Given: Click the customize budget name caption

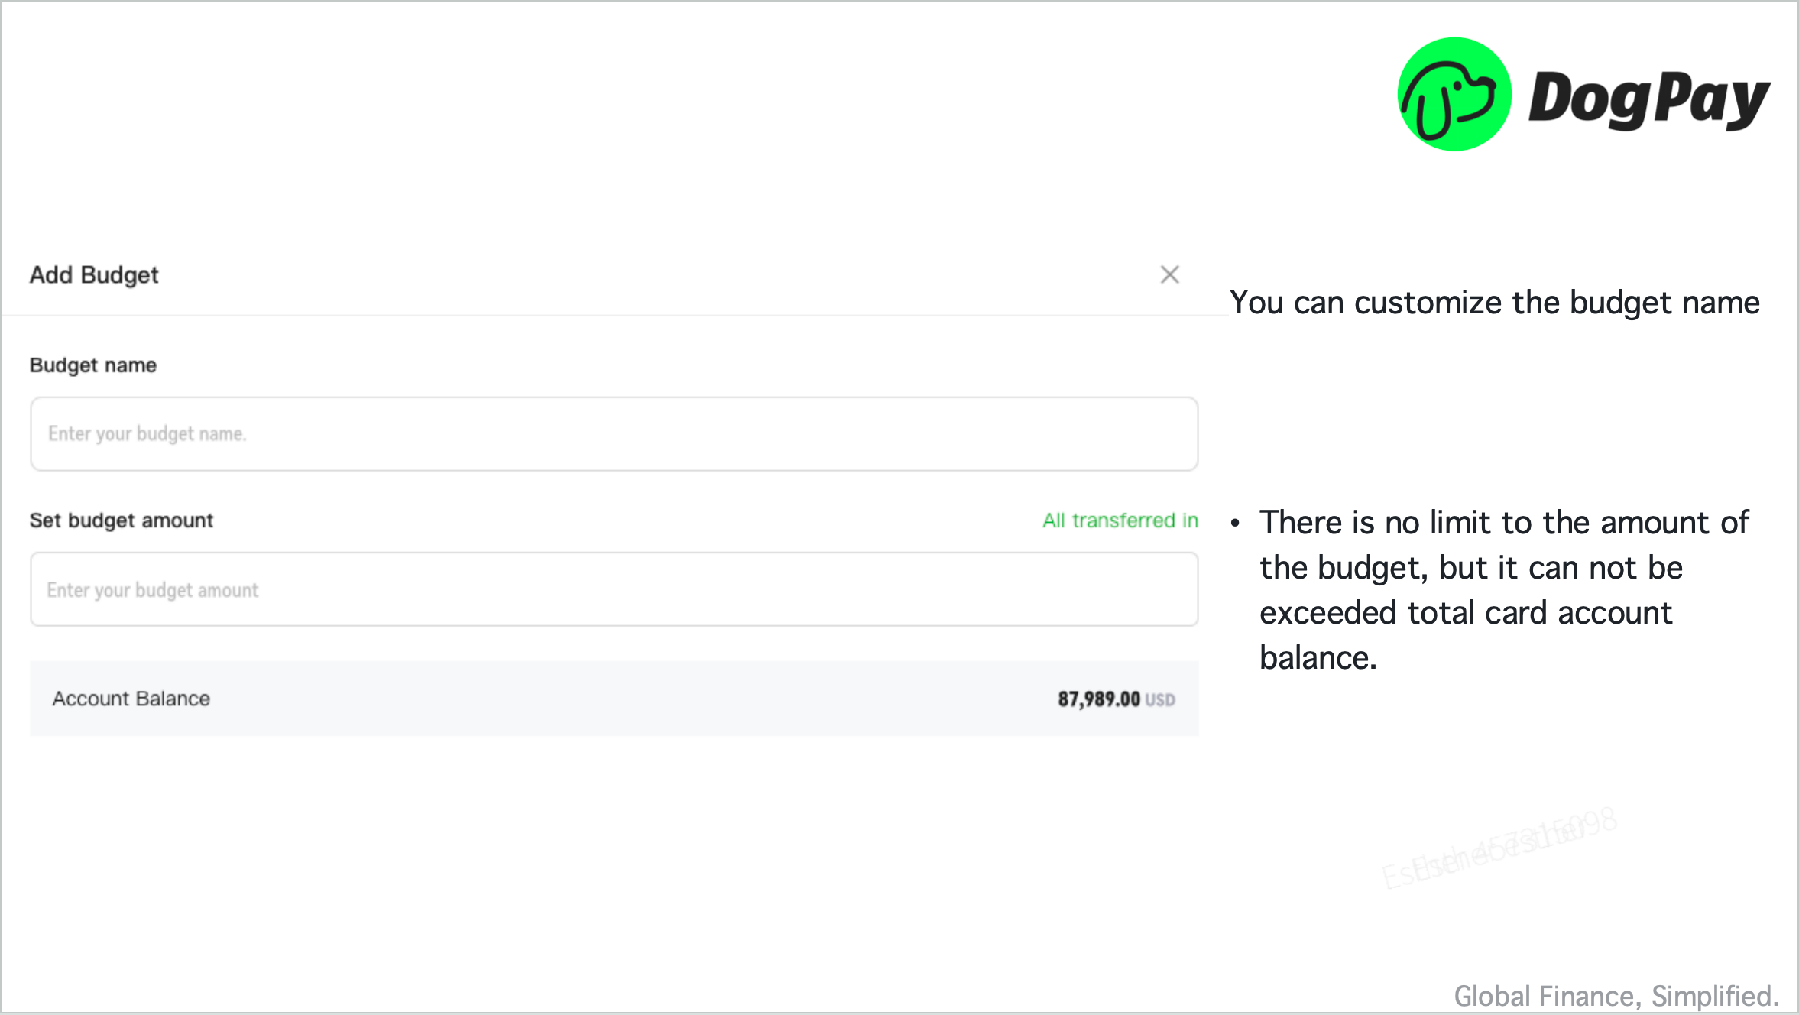Looking at the screenshot, I should [x=1494, y=303].
